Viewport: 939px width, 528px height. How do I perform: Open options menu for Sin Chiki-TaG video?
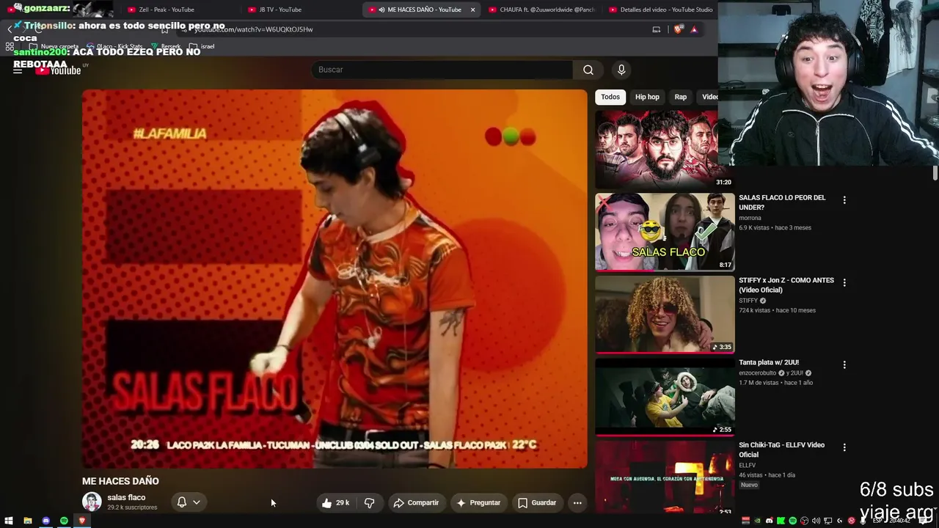(x=844, y=447)
